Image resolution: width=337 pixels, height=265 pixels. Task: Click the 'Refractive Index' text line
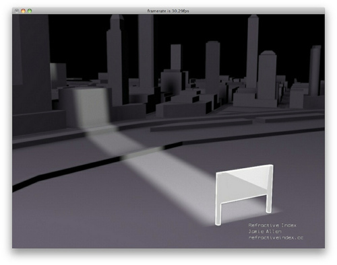point(272,225)
